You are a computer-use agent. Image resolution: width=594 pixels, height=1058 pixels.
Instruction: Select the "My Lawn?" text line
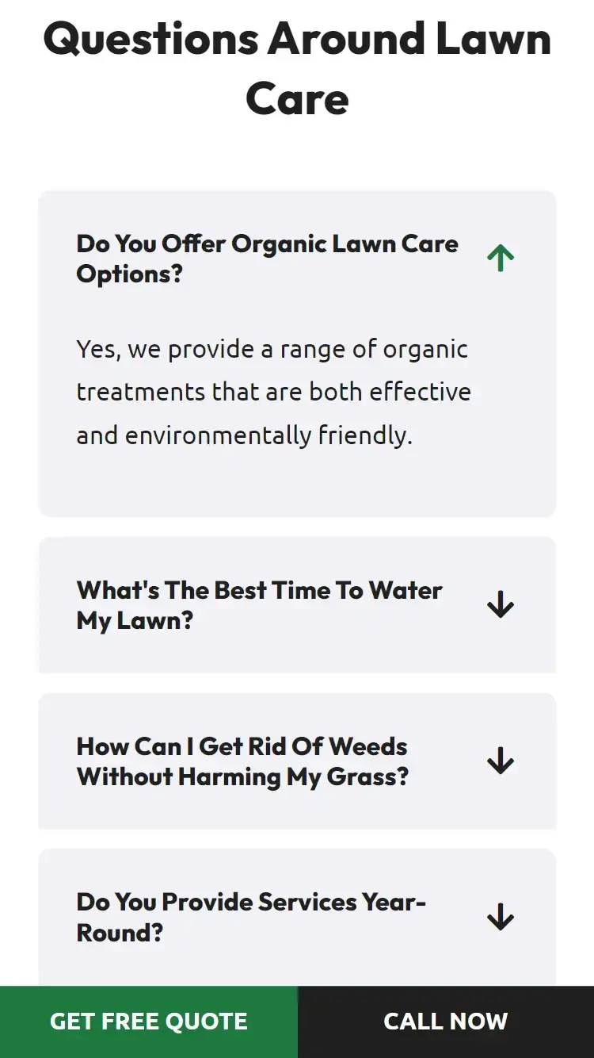pyautogui.click(x=135, y=620)
